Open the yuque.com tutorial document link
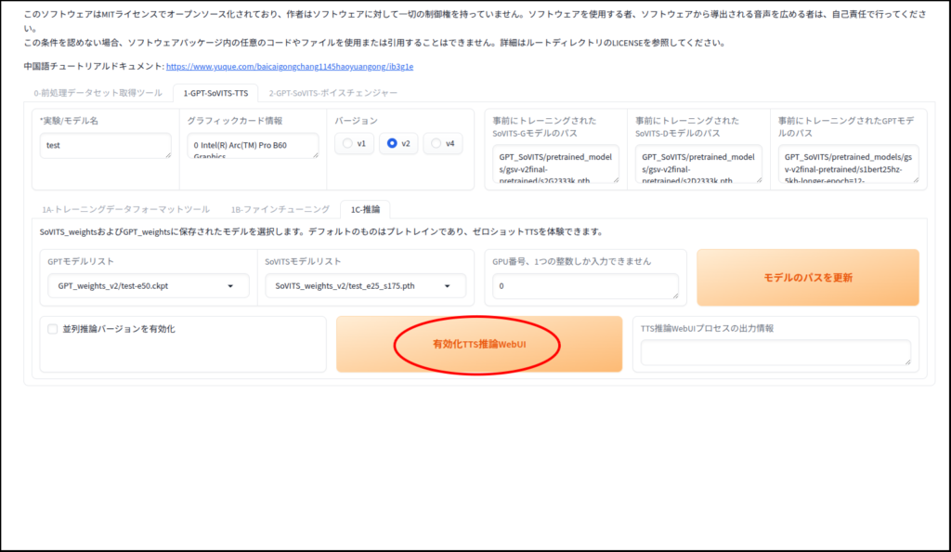 tap(289, 67)
